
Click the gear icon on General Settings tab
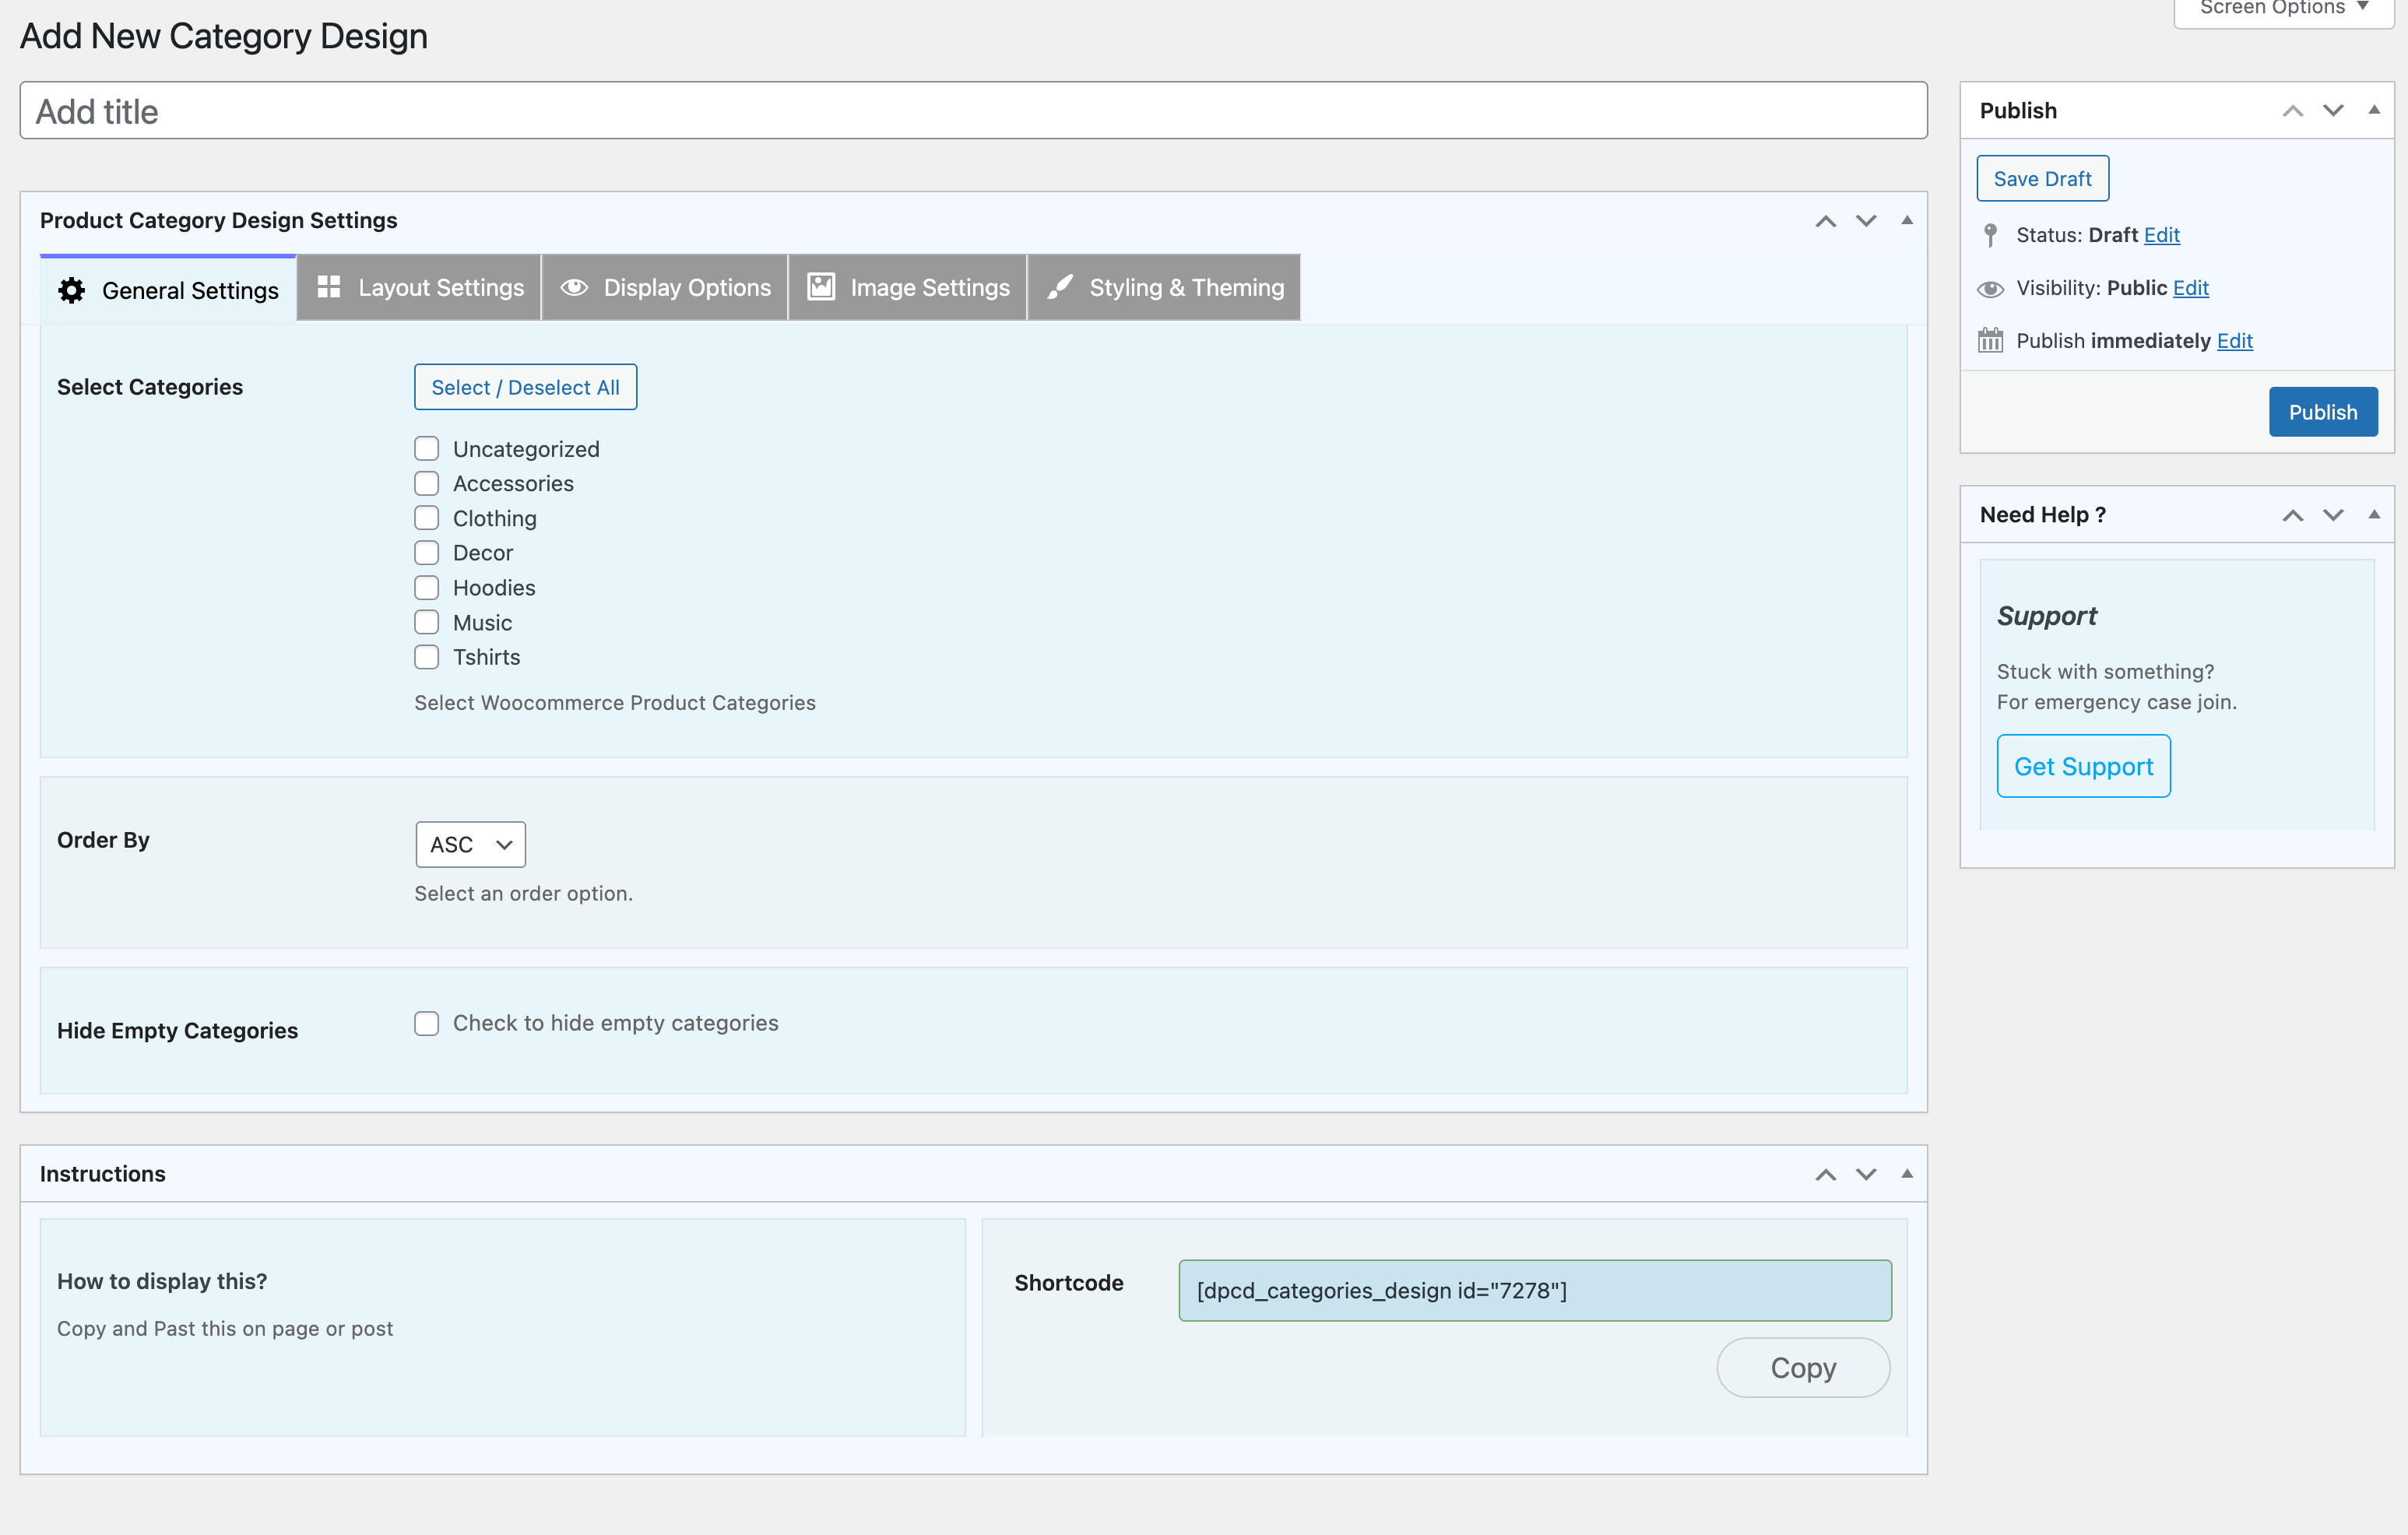point(71,290)
